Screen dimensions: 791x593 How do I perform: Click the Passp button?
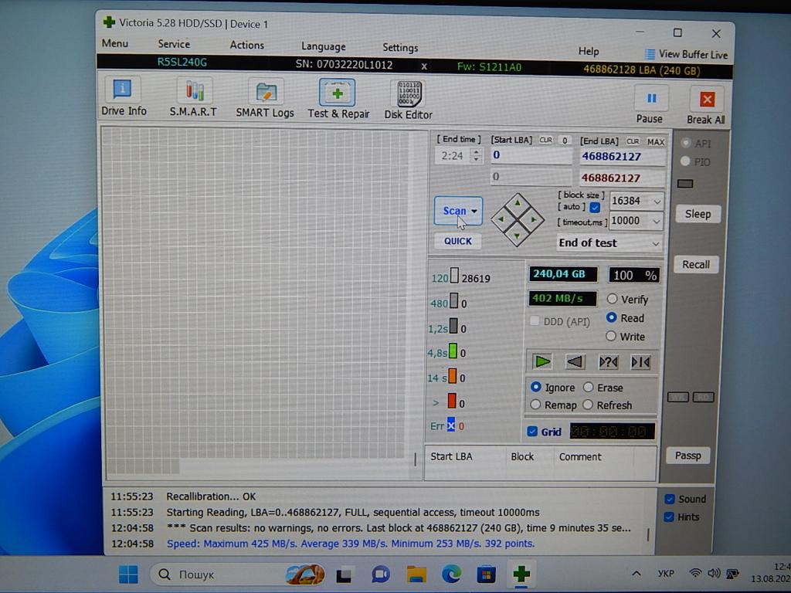point(688,456)
